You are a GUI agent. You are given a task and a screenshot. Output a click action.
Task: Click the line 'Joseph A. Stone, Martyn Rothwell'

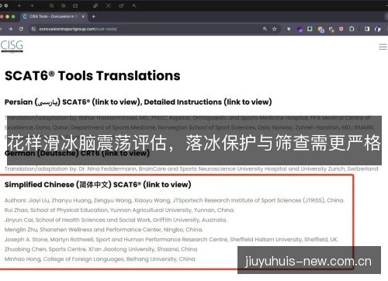[x=171, y=239]
